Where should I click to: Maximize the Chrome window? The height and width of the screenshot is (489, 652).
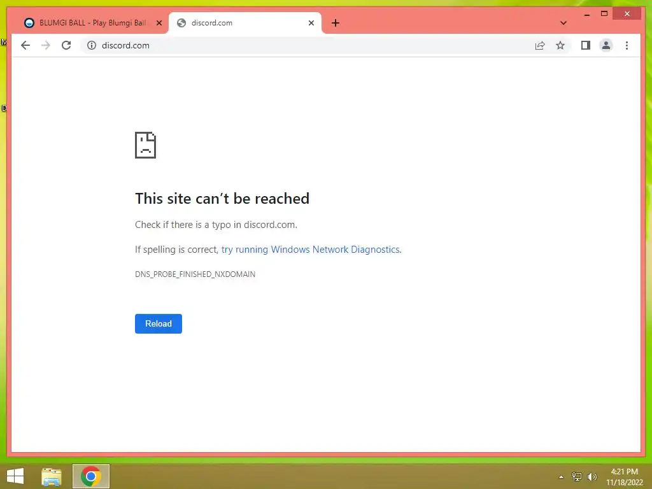click(604, 14)
